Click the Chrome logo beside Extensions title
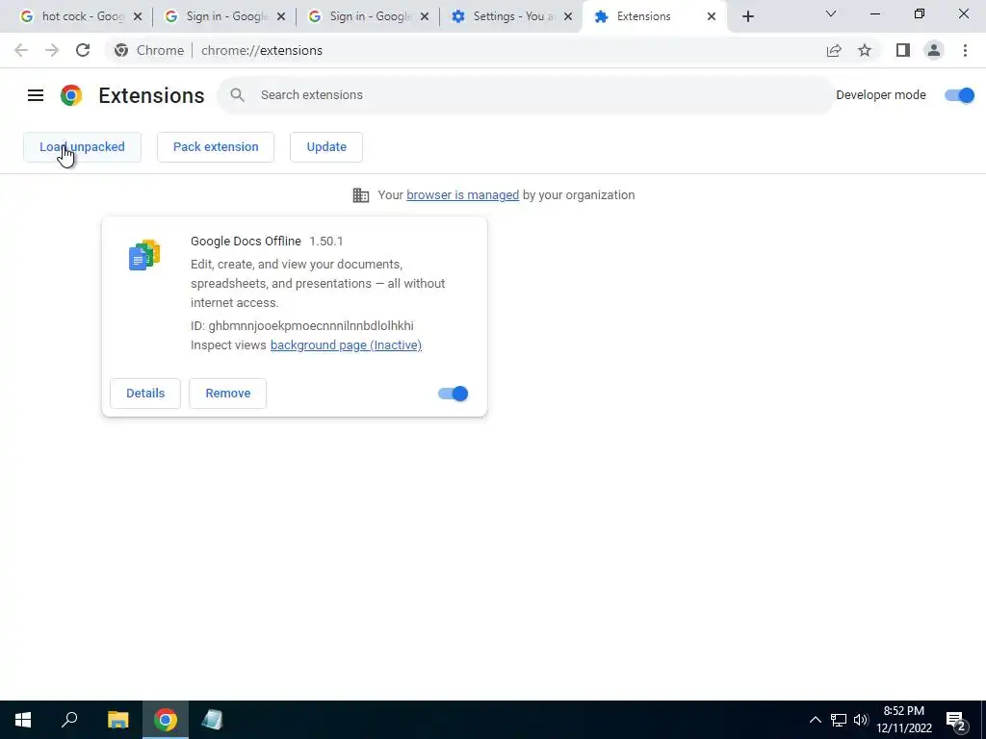Screen dimensions: 986x739 click(71, 95)
